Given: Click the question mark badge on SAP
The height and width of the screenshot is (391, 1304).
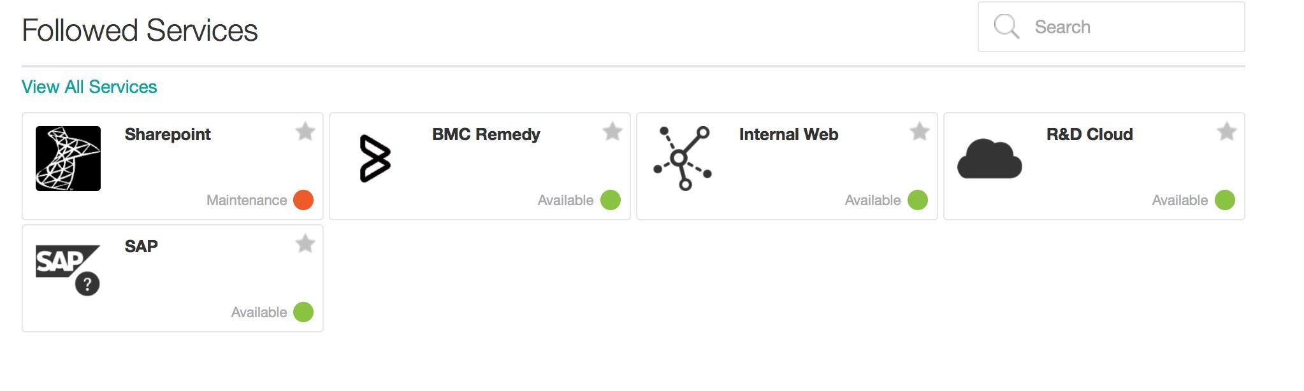Looking at the screenshot, I should click(87, 284).
